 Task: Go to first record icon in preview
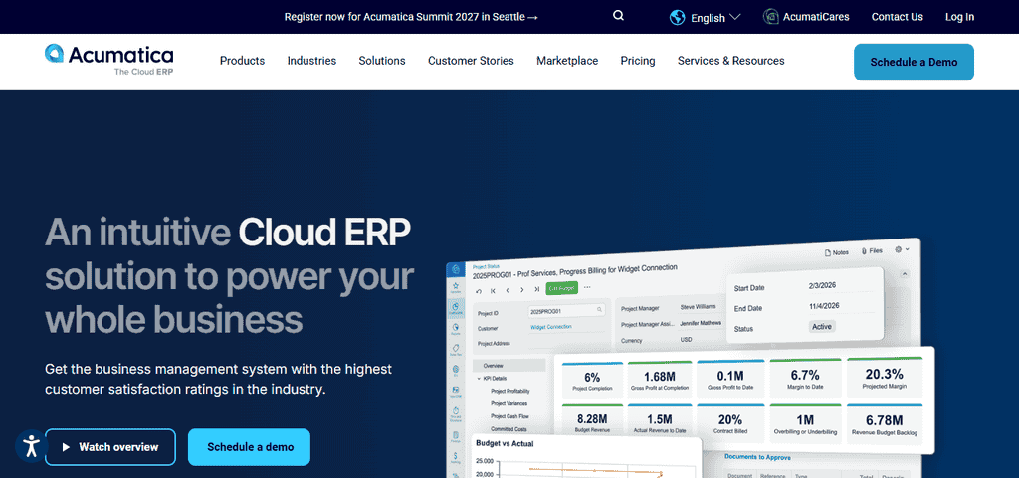pyautogui.click(x=494, y=290)
